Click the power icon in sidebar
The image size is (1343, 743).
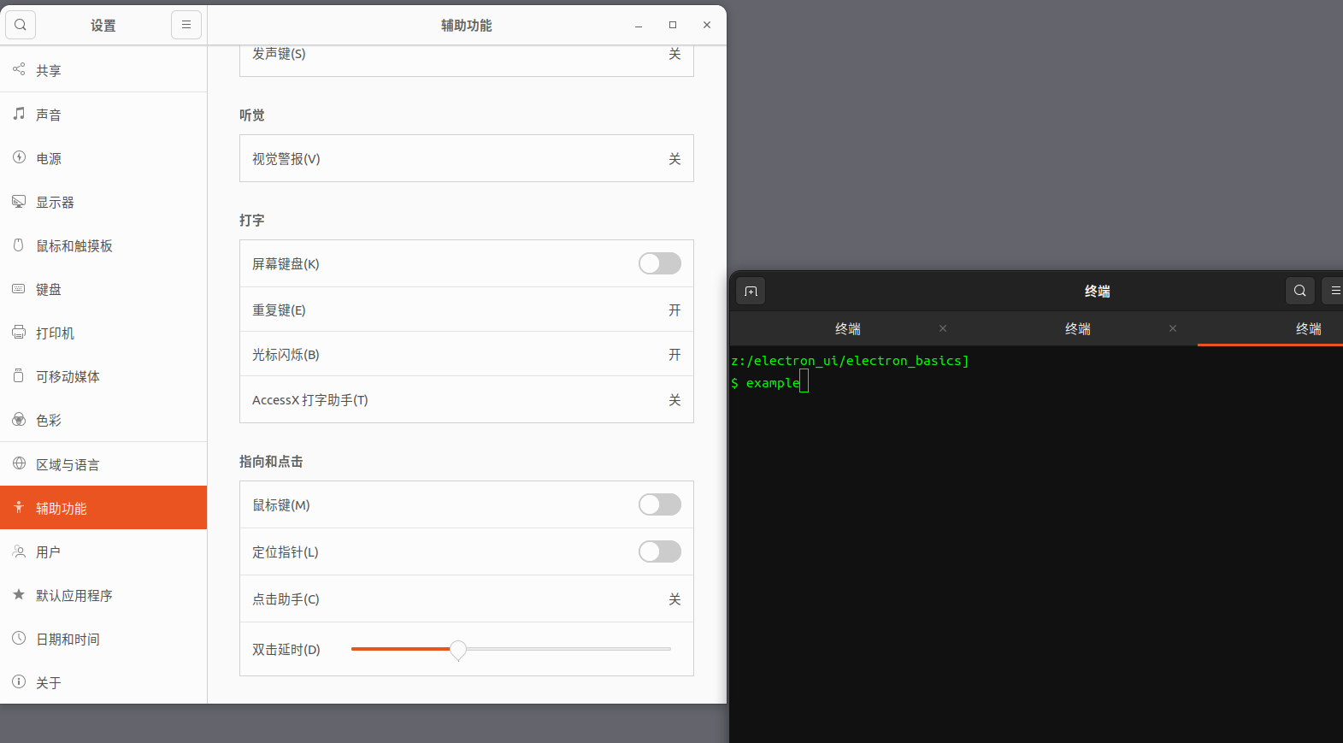tap(19, 156)
